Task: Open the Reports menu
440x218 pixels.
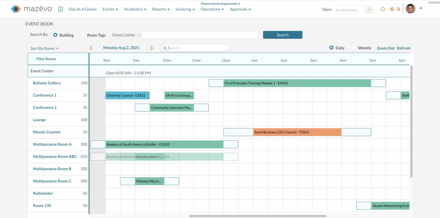Action: click(161, 9)
